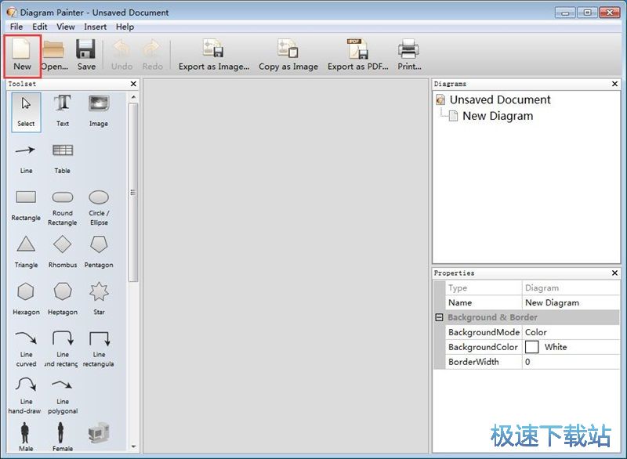Screen dimensions: 627x459
Task: Select the Line polygonal tool
Action: point(63,396)
